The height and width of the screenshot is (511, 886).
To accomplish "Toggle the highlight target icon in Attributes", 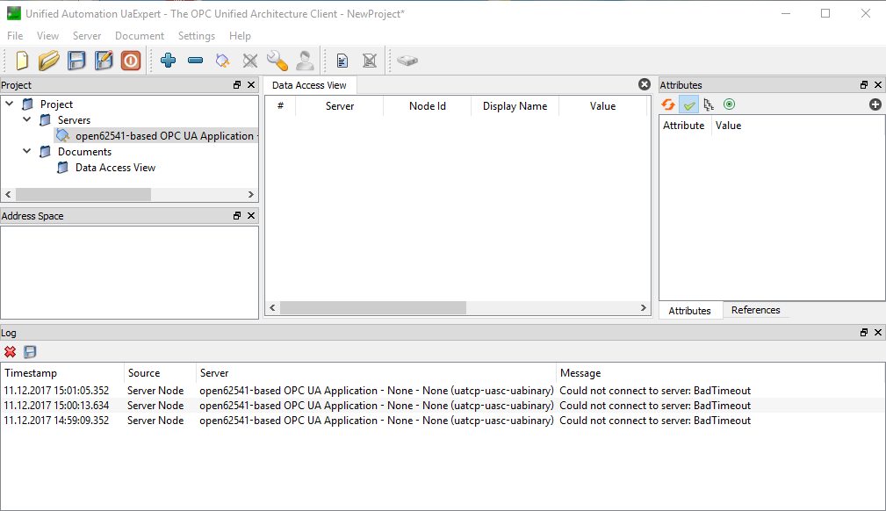I will [x=729, y=104].
